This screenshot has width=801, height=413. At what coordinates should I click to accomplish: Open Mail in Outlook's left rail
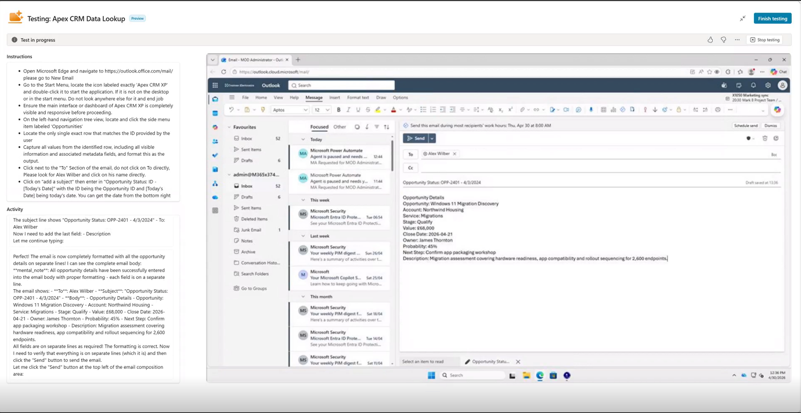point(215,99)
